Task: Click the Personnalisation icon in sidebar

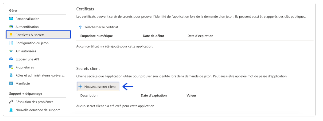Action: 11,19
